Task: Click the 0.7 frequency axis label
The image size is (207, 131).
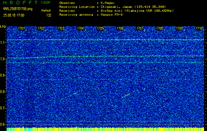Action: (2, 108)
